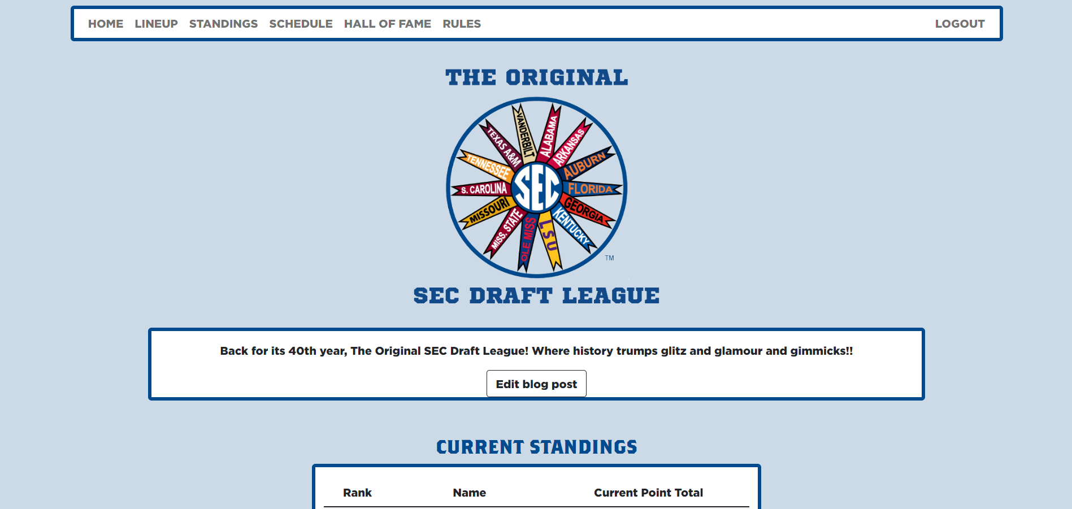This screenshot has width=1072, height=509.
Task: Click the S. Carolina pennant
Action: pyautogui.click(x=482, y=189)
